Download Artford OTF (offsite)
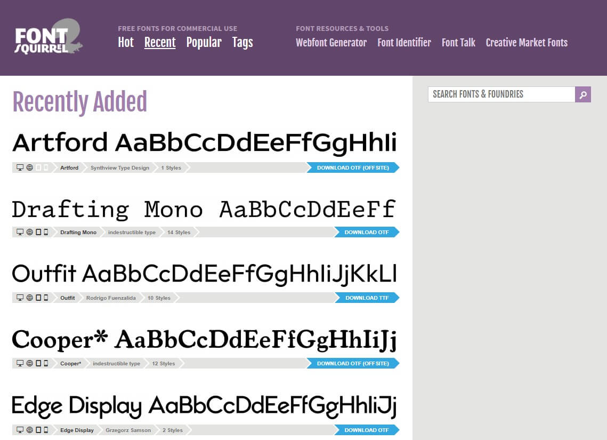Screen dimensions: 607x440 tap(353, 167)
